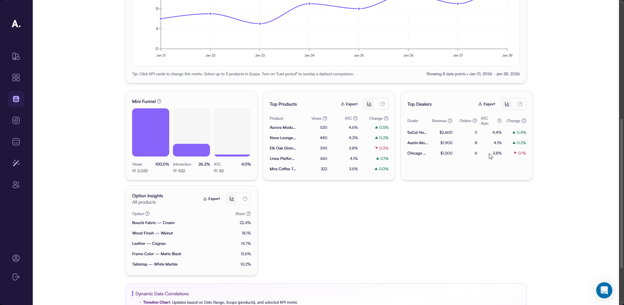Click the Aurora Modu... product row
This screenshot has height=305, width=624.
(283, 127)
